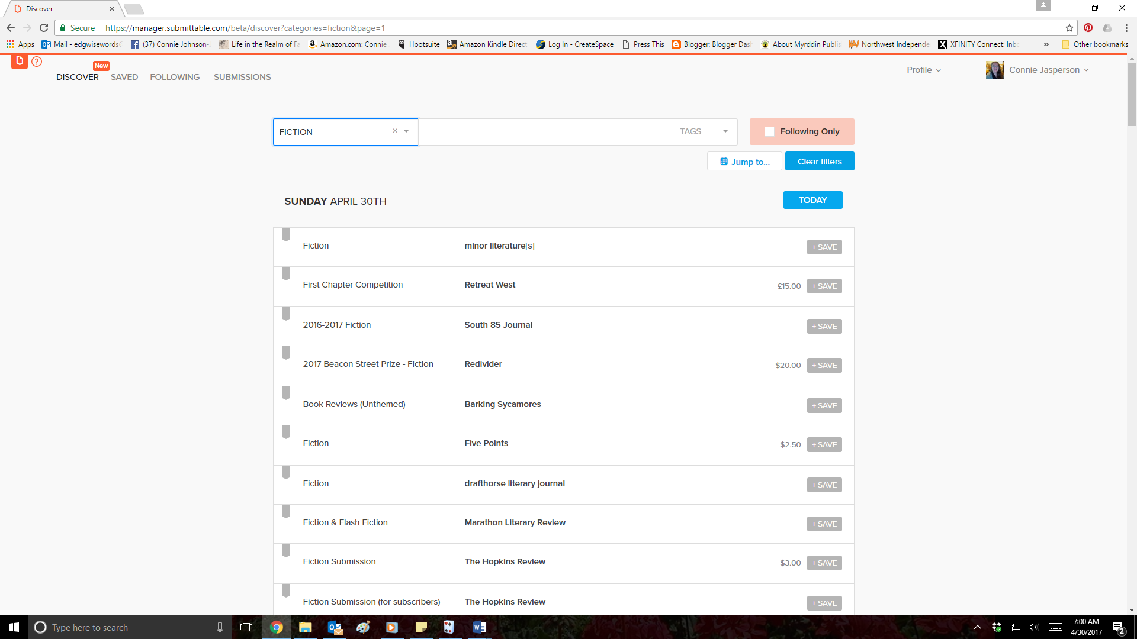Screen dimensions: 1137x639
Task: Click Connie Jasperson profile avatar
Action: [994, 70]
